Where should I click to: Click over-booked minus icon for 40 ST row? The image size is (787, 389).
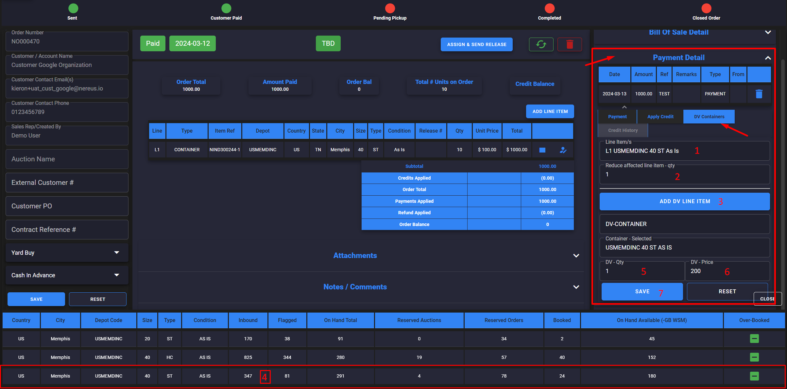(x=754, y=376)
